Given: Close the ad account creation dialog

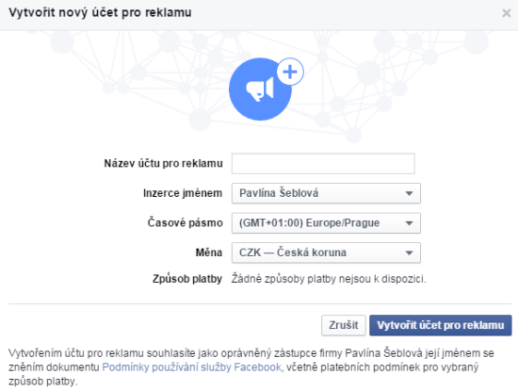Looking at the screenshot, I should [506, 13].
